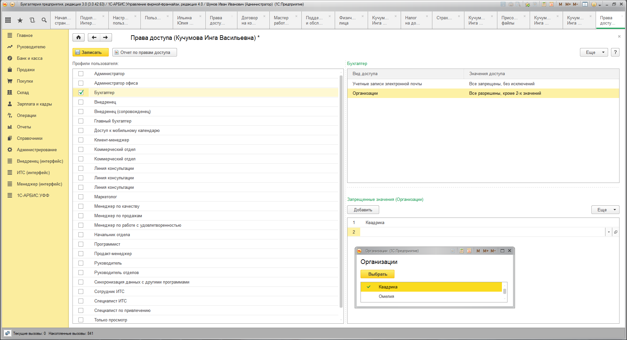Open calculator in Организации dialog title bar

[461, 251]
